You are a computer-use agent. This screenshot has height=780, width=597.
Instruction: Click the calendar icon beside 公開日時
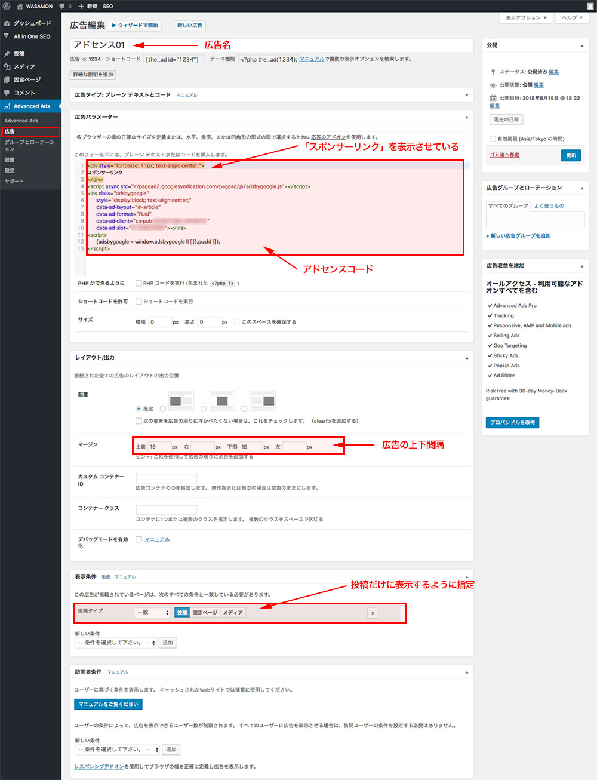click(493, 98)
